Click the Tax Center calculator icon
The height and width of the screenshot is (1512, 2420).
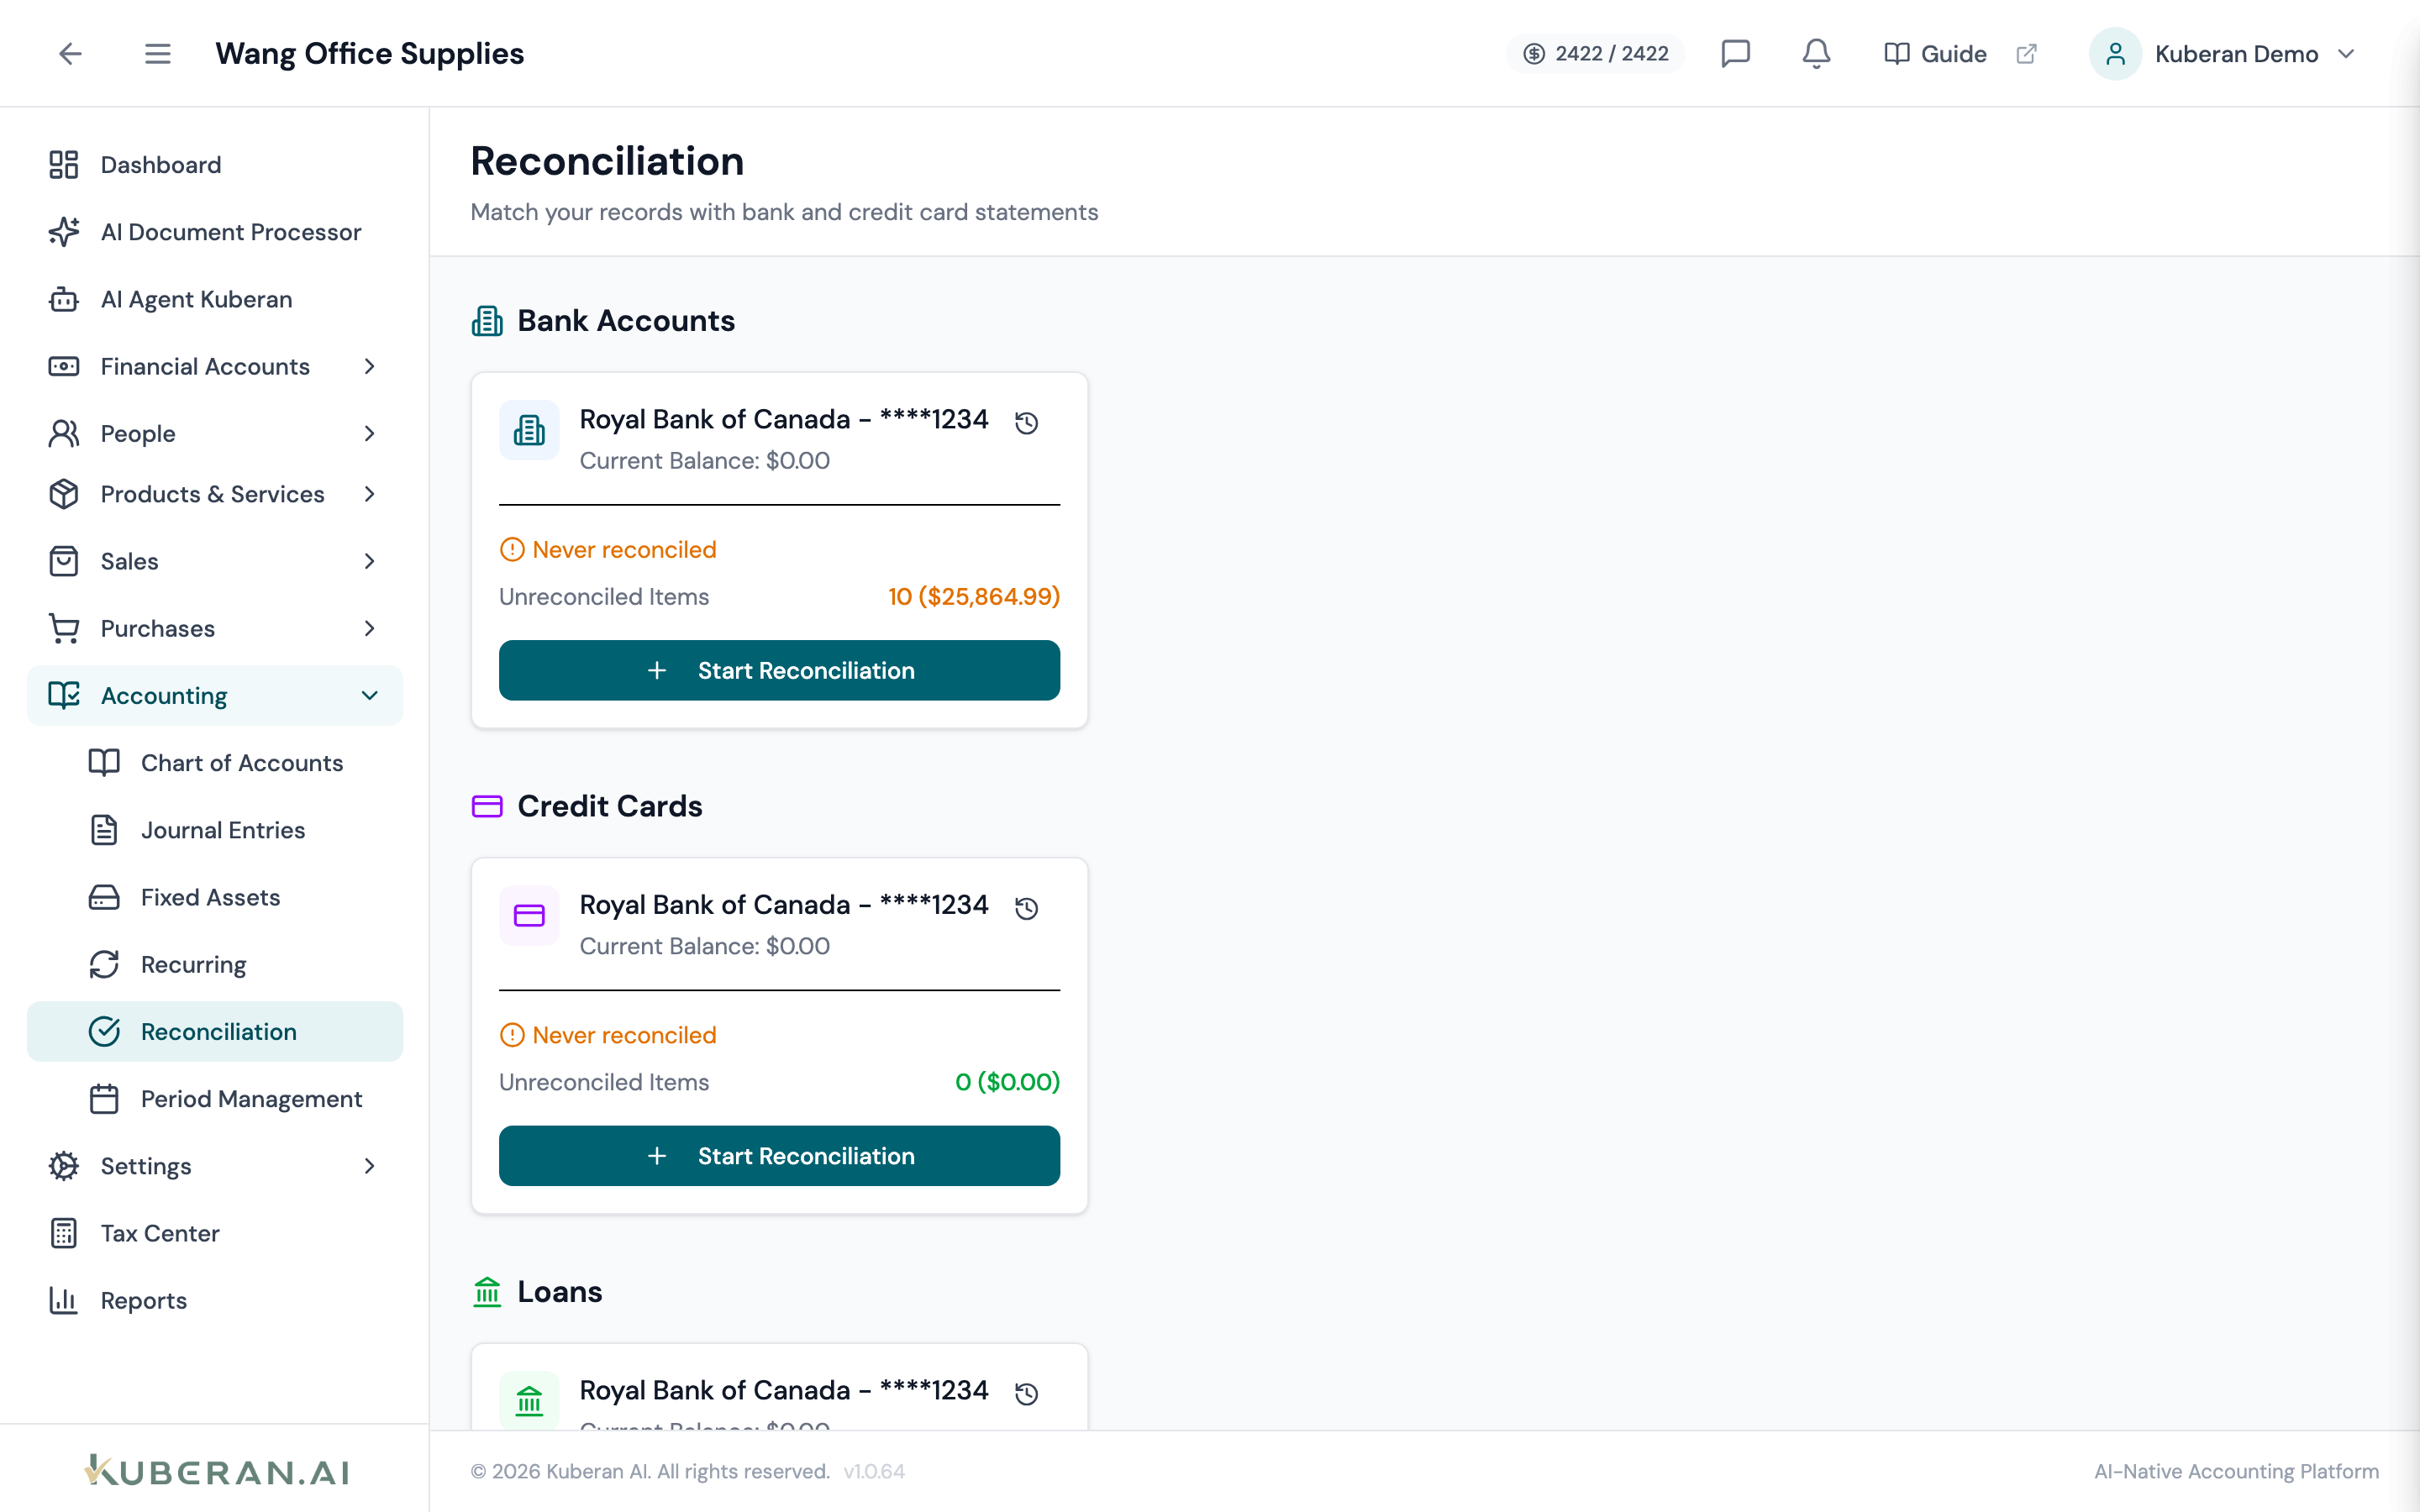(64, 1233)
